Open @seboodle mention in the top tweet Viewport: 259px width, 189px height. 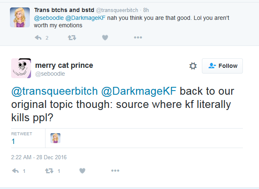[x=49, y=18]
